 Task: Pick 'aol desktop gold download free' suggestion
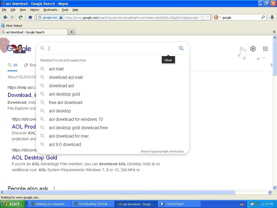coord(113,128)
